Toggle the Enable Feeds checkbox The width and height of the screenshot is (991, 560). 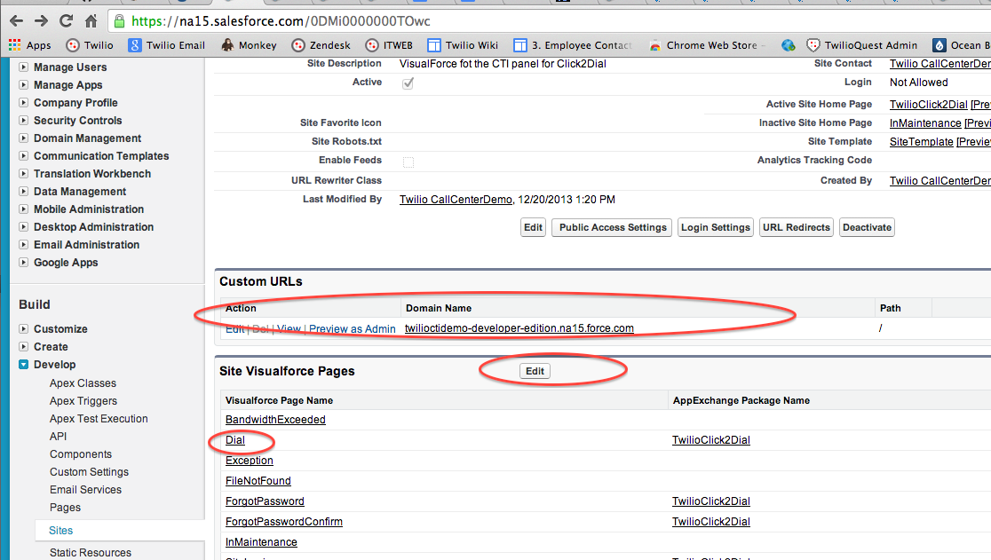coord(408,162)
